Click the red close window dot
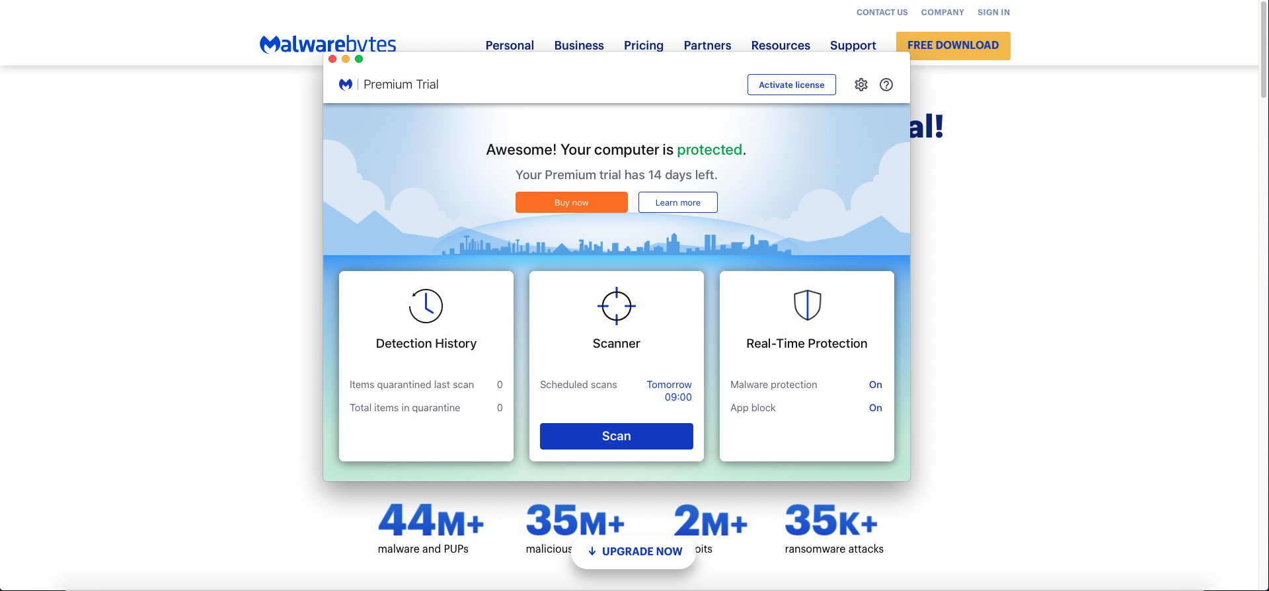The height and width of the screenshot is (591, 1269). pos(332,59)
